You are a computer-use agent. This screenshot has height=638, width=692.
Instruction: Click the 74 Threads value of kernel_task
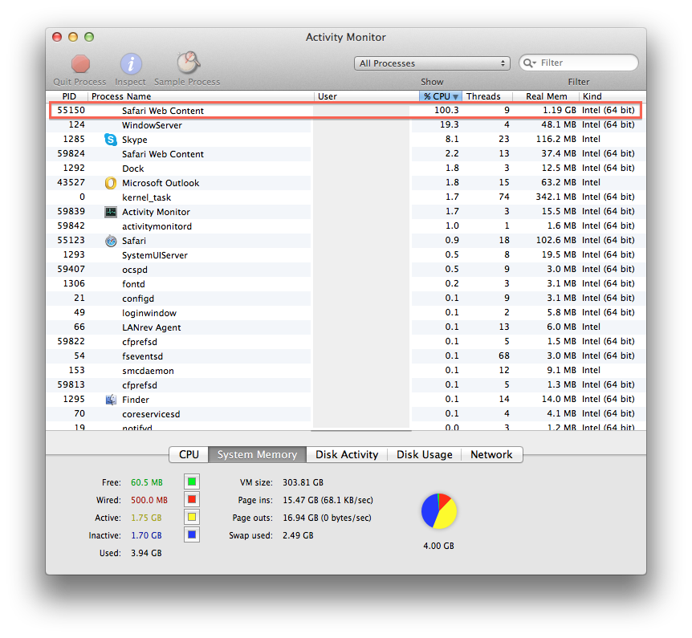[504, 197]
